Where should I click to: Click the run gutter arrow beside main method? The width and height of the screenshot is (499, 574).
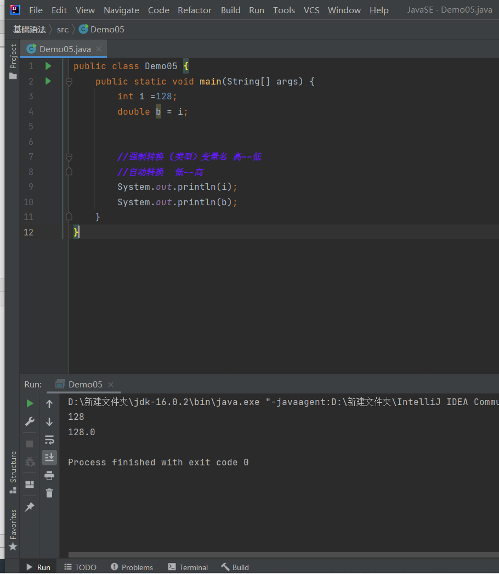(48, 81)
